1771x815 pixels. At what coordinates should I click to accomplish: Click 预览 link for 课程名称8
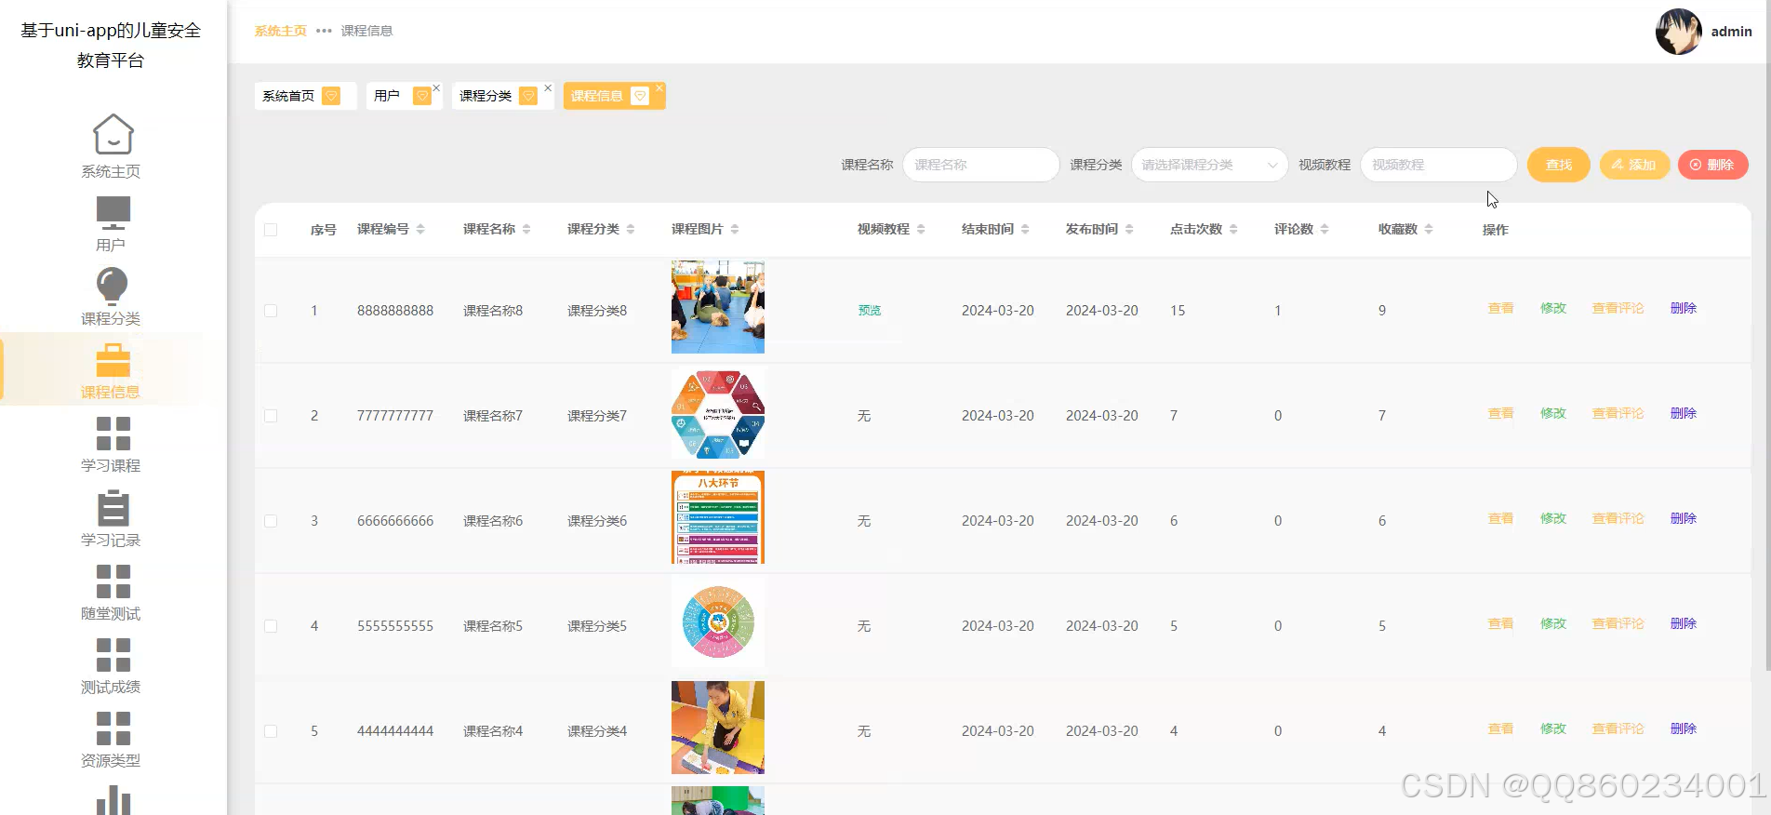[870, 311]
